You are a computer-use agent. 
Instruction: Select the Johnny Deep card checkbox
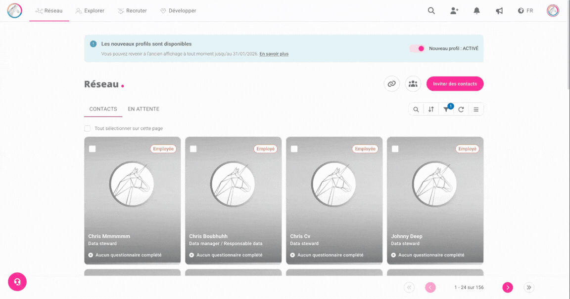(395, 149)
